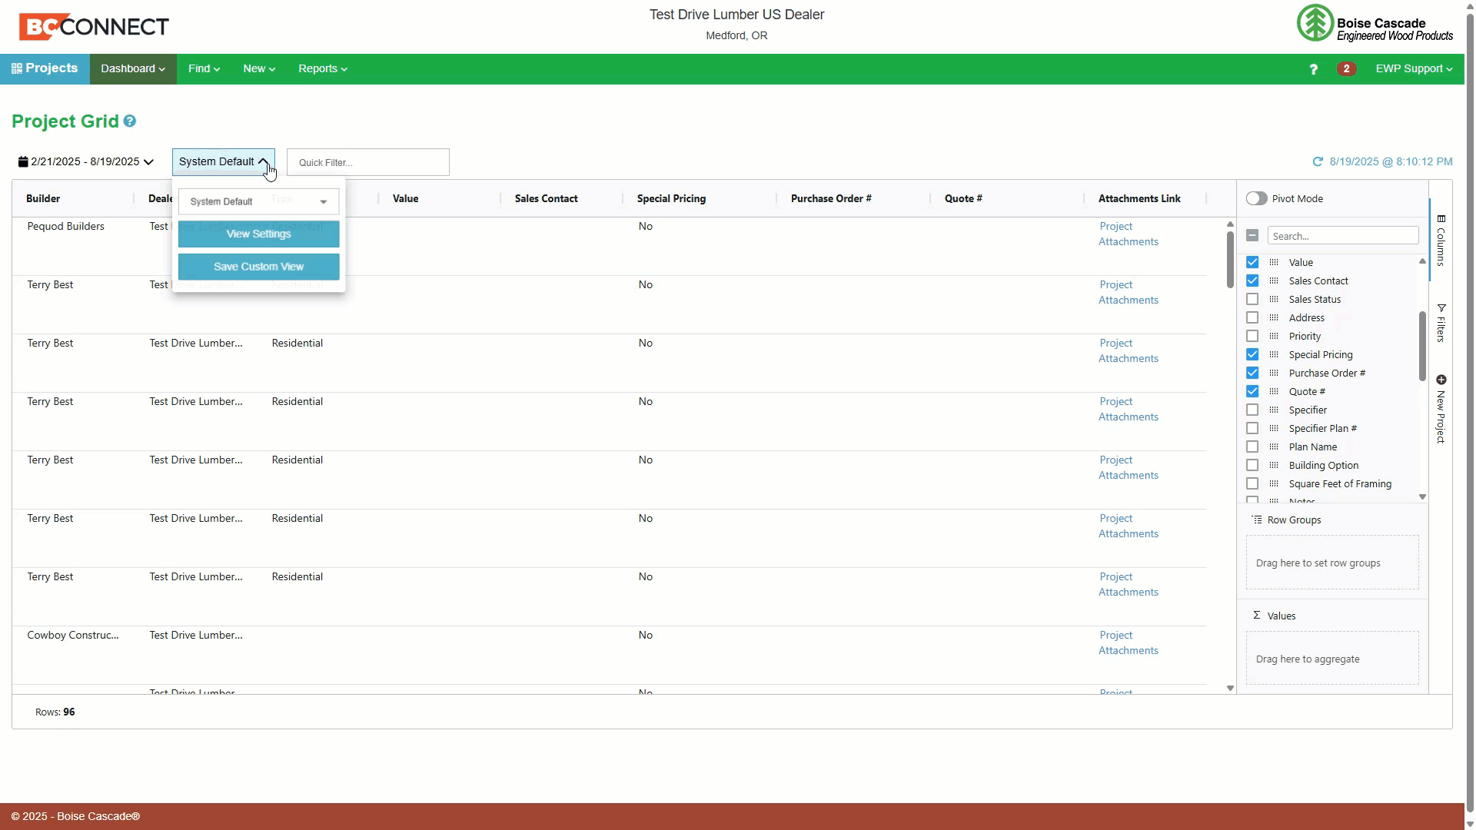Open the Dashboard menu
This screenshot has width=1476, height=830.
click(133, 68)
